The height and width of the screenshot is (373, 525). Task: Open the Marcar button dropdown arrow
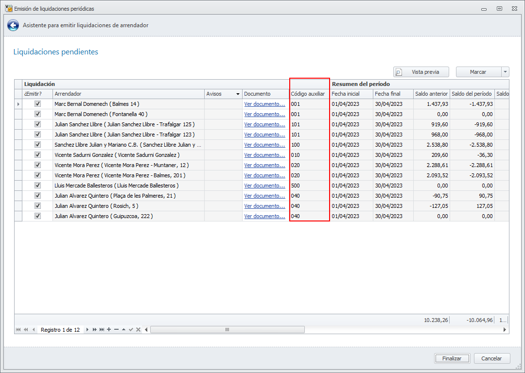[505, 72]
